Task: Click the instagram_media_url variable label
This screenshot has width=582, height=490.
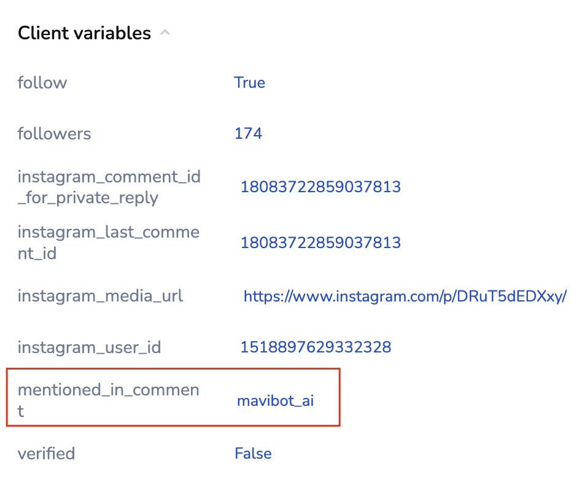Action: [x=100, y=297]
